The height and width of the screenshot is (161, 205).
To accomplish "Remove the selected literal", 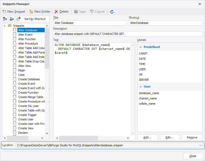I will pyautogui.click(x=192, y=137).
